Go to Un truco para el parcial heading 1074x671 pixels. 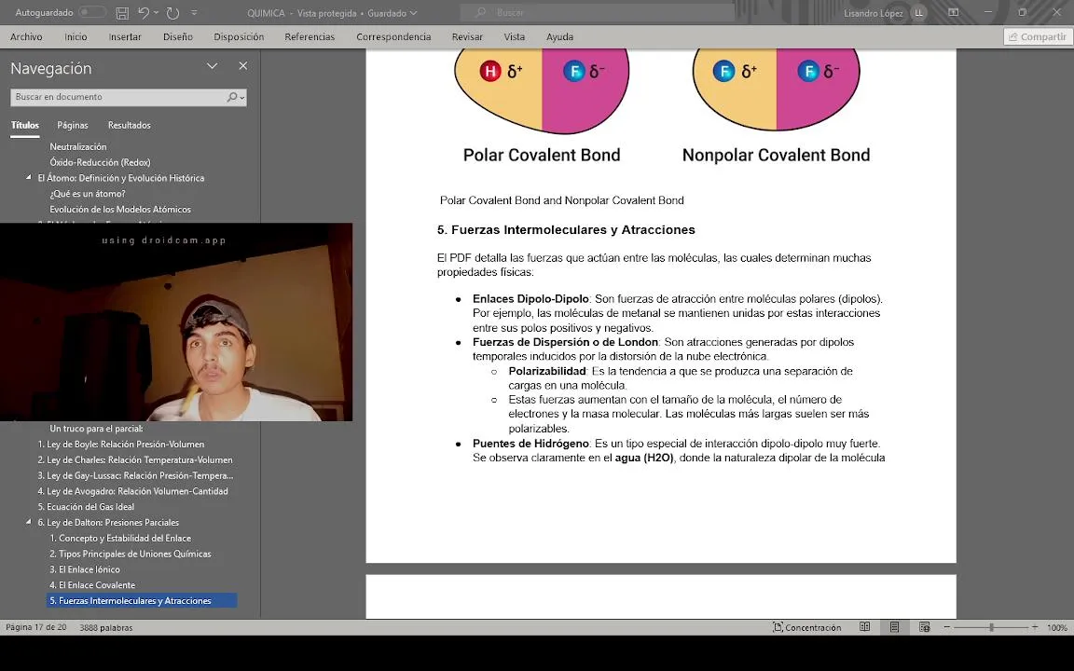pos(97,429)
